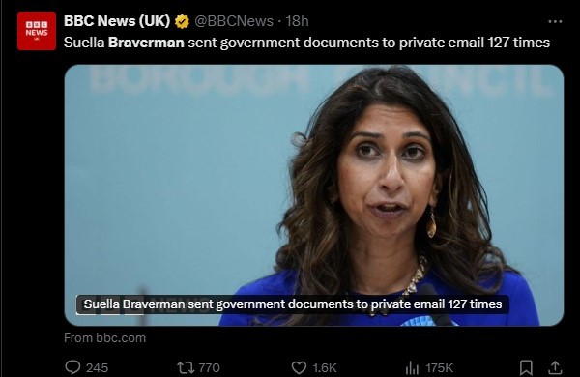Like the tweet with heart icon

[299, 367]
